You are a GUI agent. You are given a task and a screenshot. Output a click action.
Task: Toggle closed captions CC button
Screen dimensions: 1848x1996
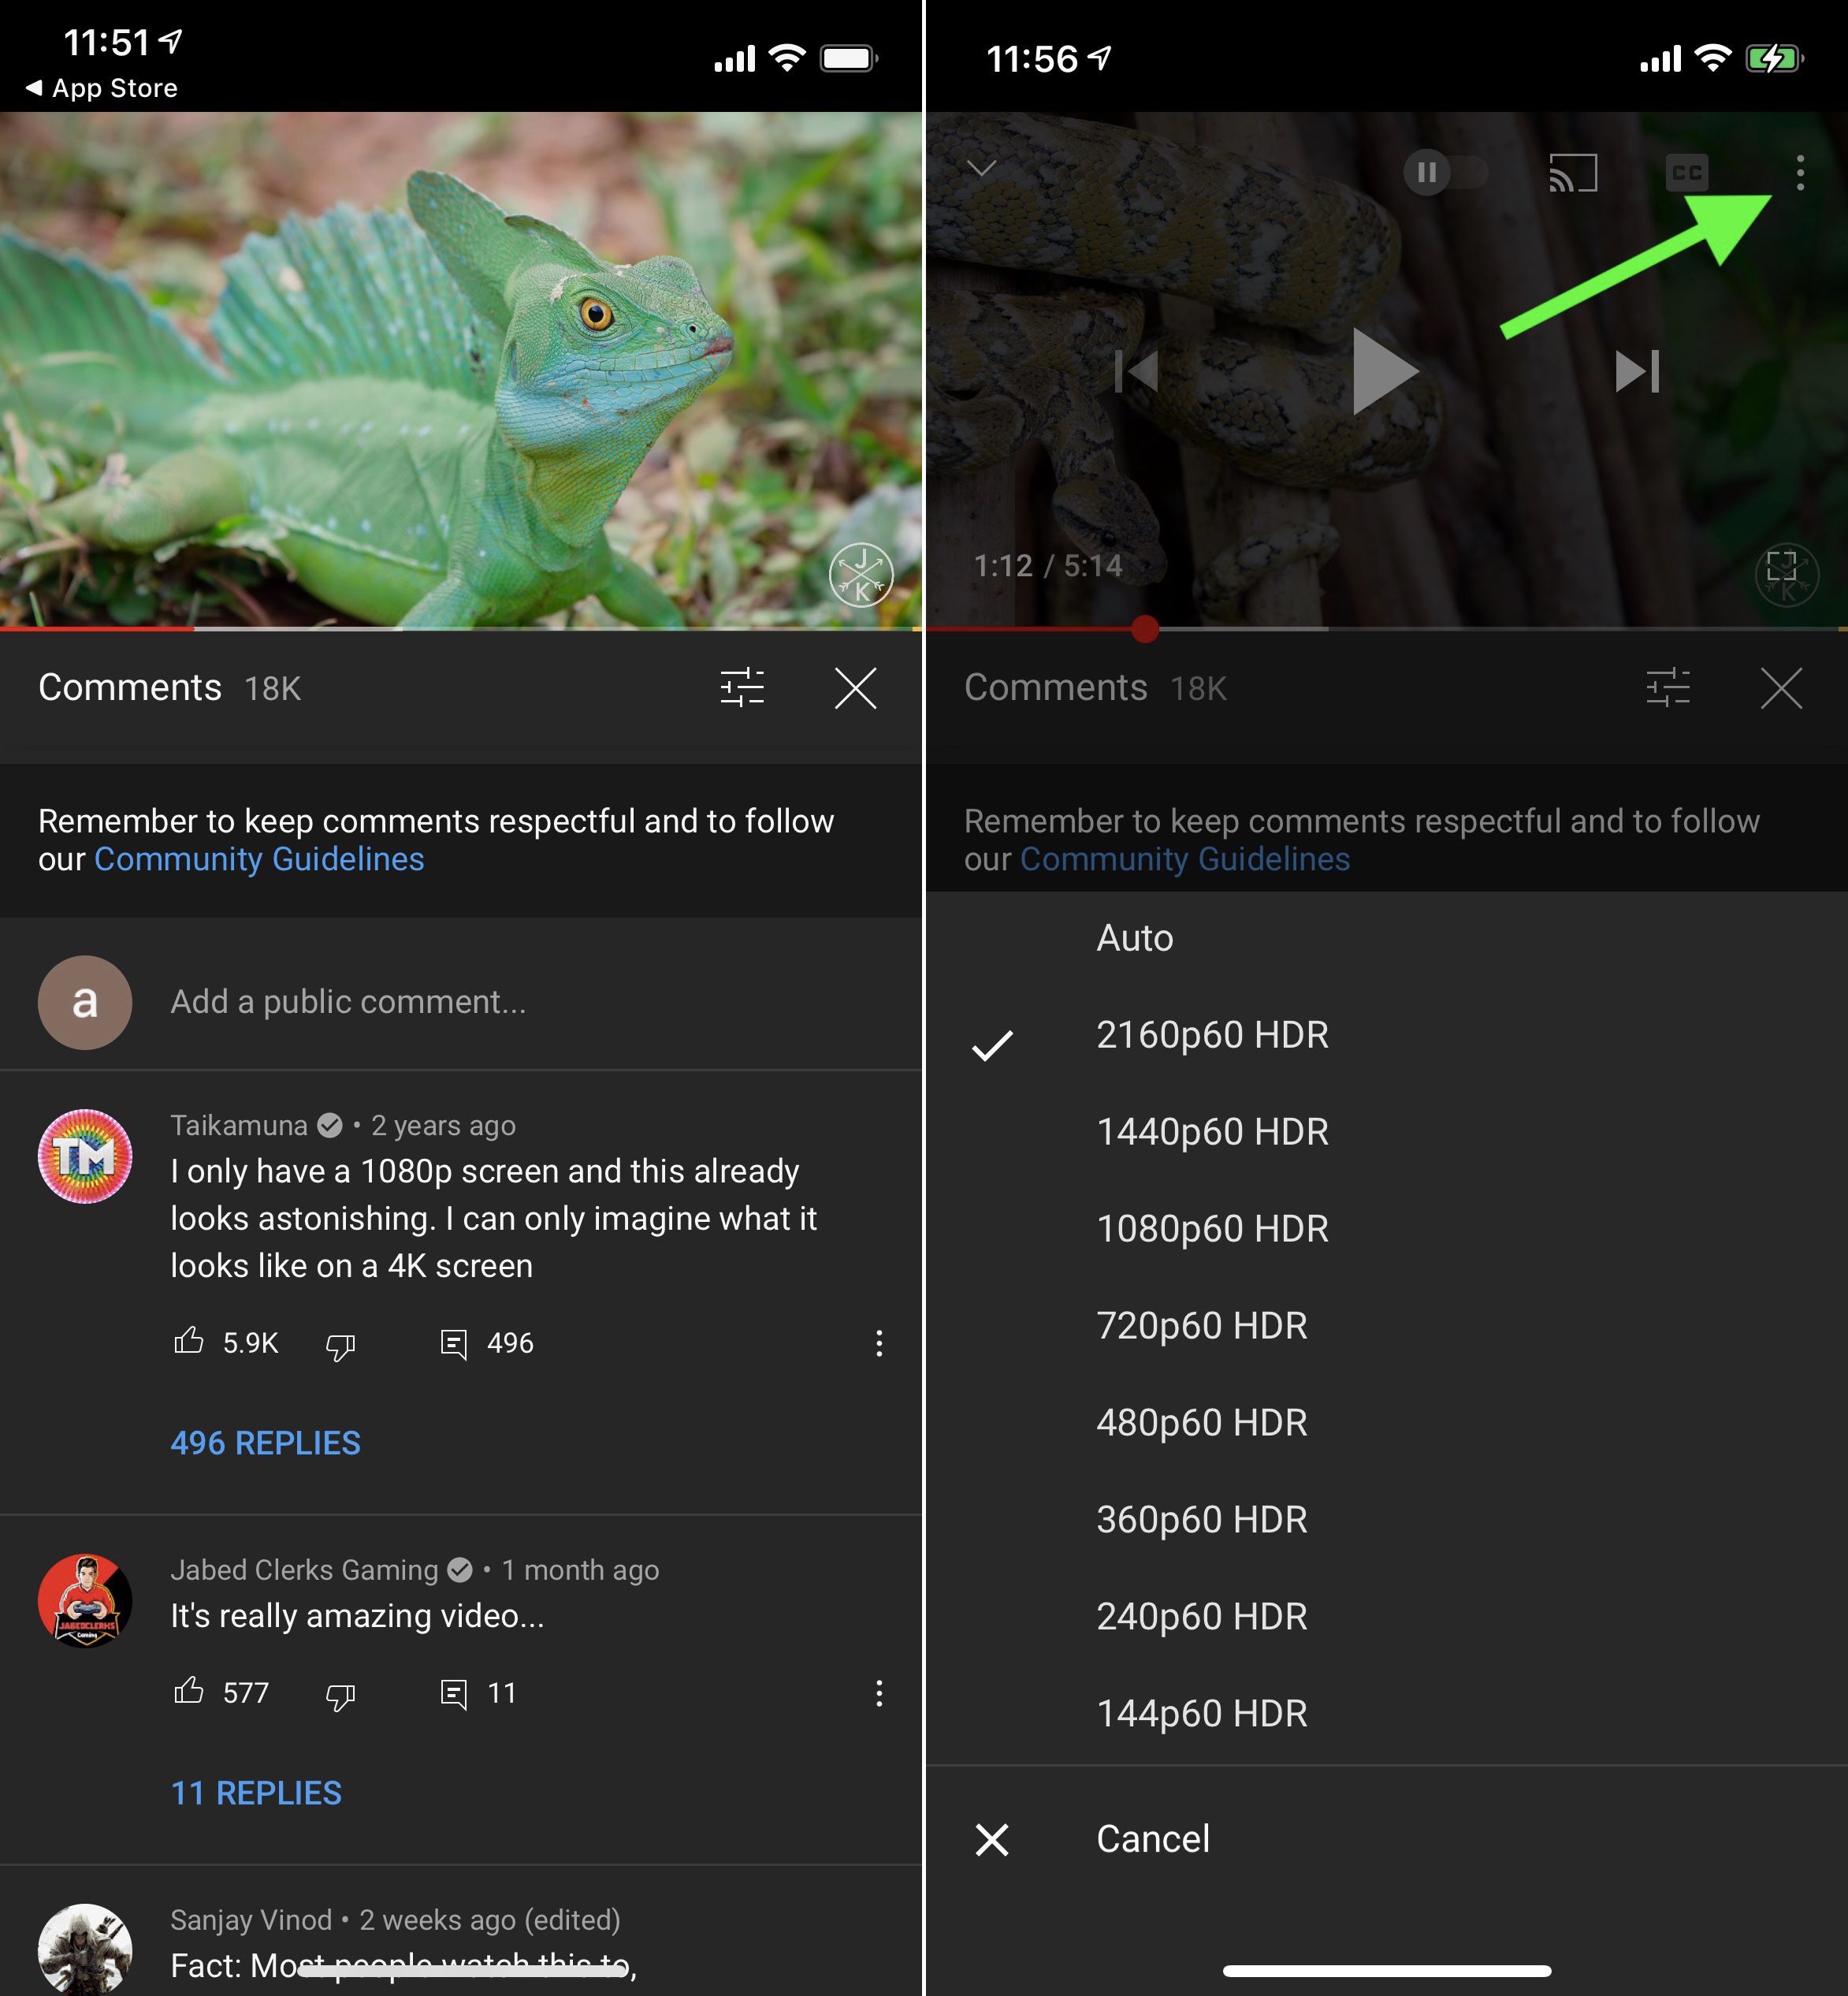pyautogui.click(x=1686, y=173)
